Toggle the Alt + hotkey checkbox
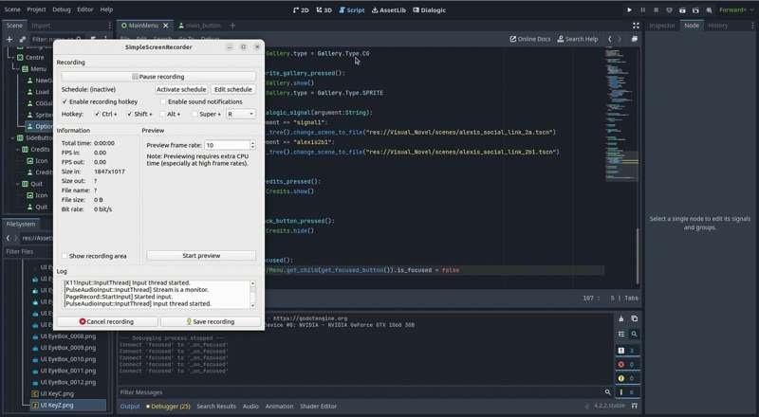 pyautogui.click(x=162, y=114)
